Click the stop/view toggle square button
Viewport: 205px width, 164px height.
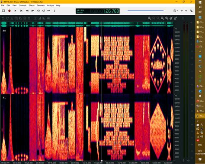point(3,11)
